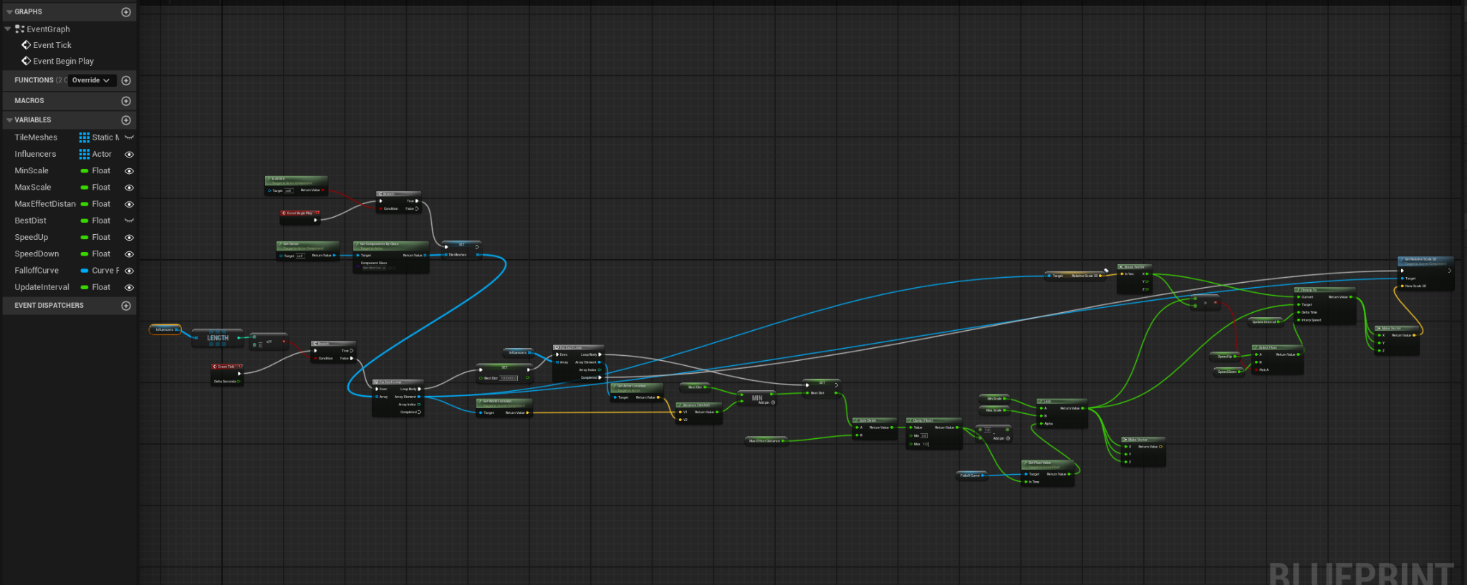The width and height of the screenshot is (1467, 585).
Task: Create new variable with plus icon
Action: click(126, 120)
